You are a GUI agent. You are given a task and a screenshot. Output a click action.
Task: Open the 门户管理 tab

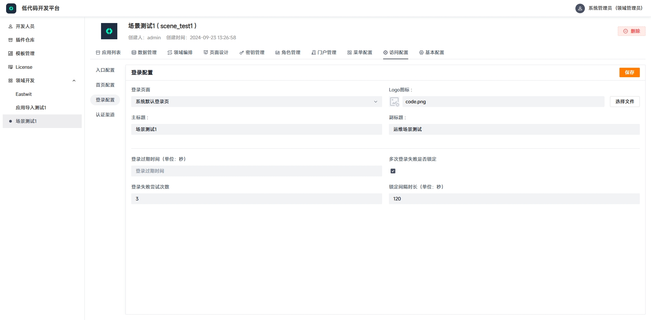click(x=324, y=52)
